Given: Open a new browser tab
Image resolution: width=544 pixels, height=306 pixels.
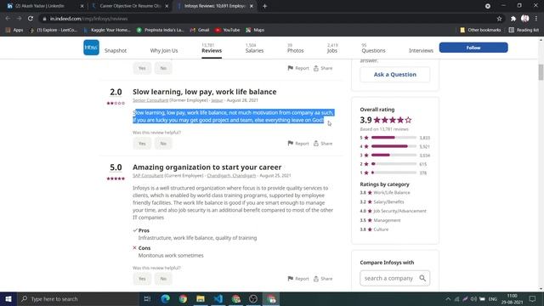Looking at the screenshot, I should tap(264, 6).
